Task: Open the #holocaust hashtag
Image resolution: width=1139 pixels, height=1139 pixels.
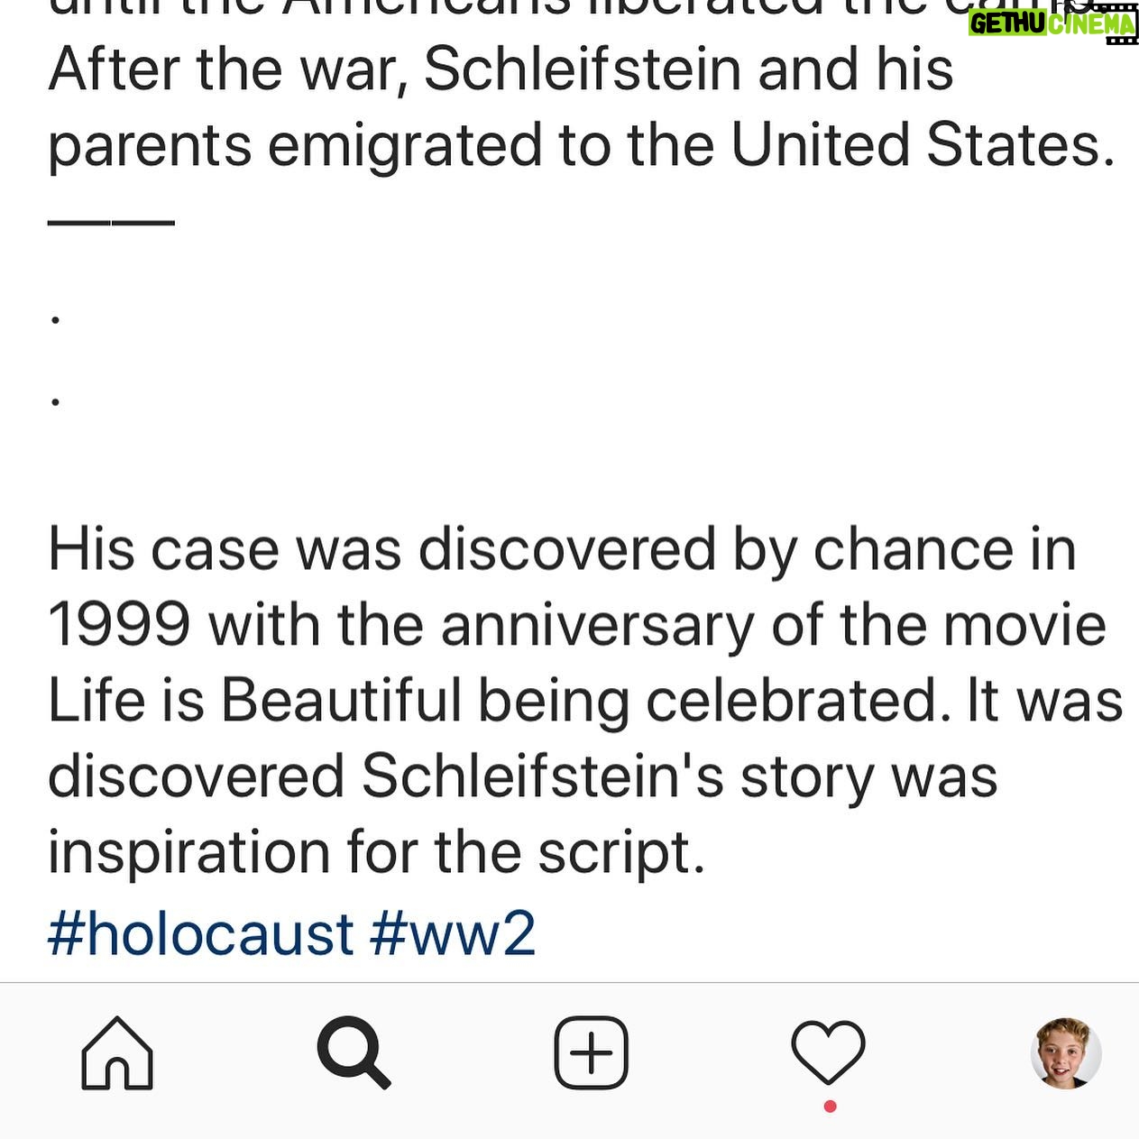Action: point(200,933)
